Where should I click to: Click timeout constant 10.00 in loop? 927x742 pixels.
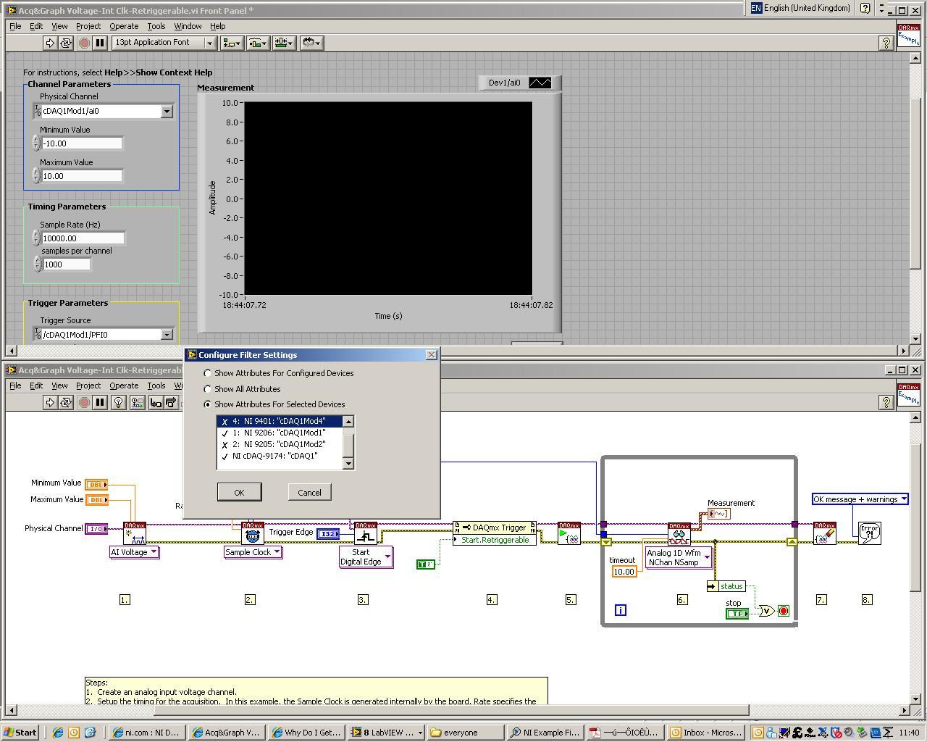click(624, 572)
